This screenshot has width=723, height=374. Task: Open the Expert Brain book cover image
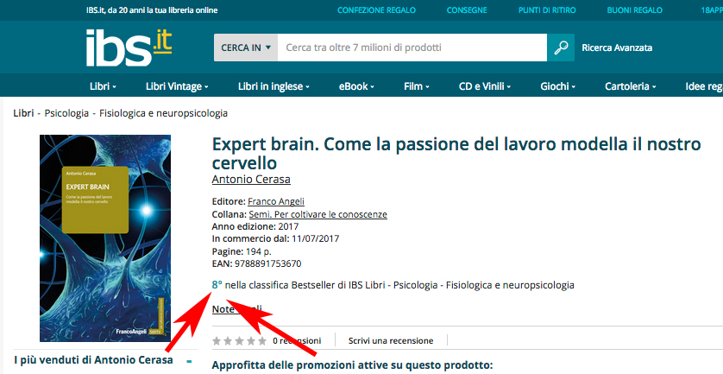[105, 238]
